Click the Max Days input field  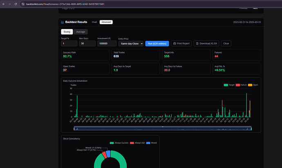point(87,43)
